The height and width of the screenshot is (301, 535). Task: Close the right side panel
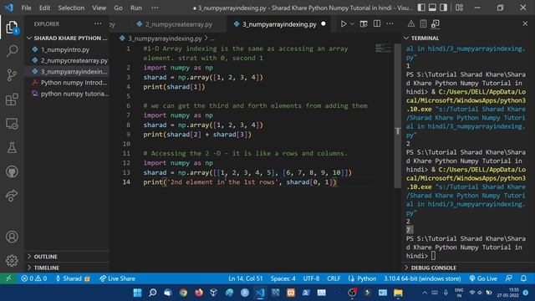click(525, 24)
